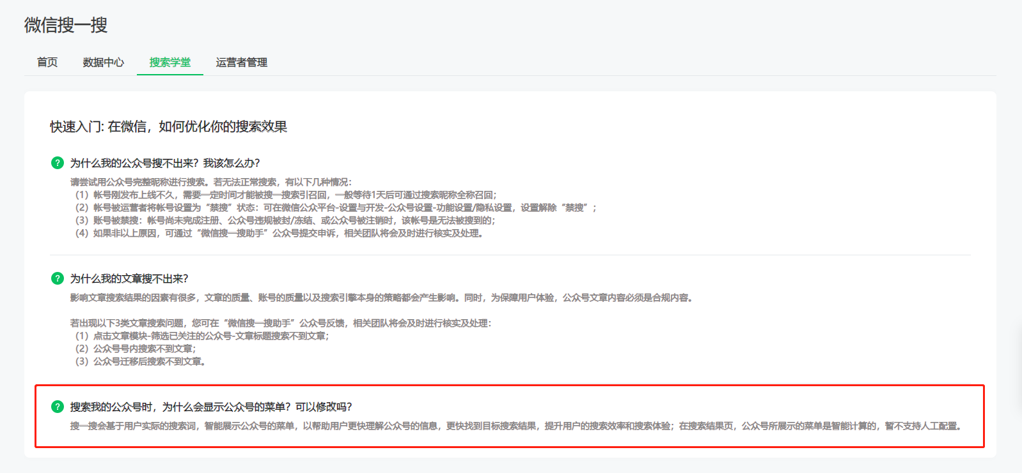
Task: Select the question 为什么我的文章搜不出来？
Action: coord(129,279)
